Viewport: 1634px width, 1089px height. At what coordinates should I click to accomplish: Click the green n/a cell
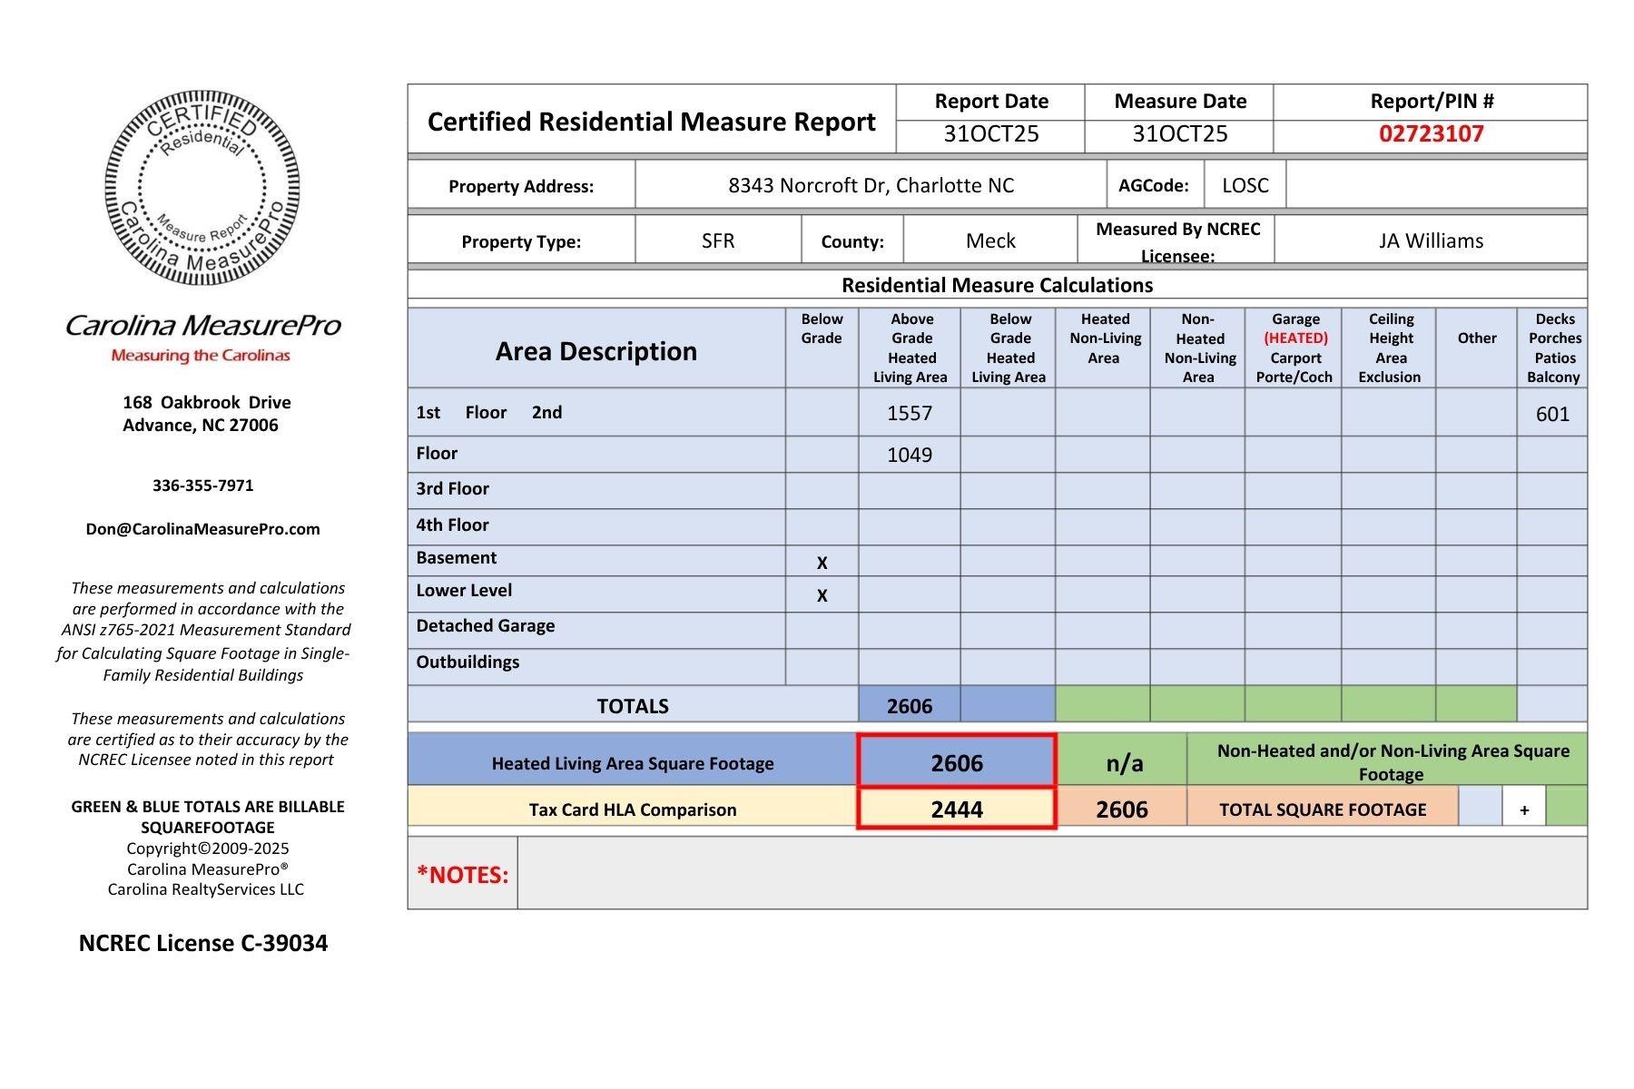pos(1123,763)
